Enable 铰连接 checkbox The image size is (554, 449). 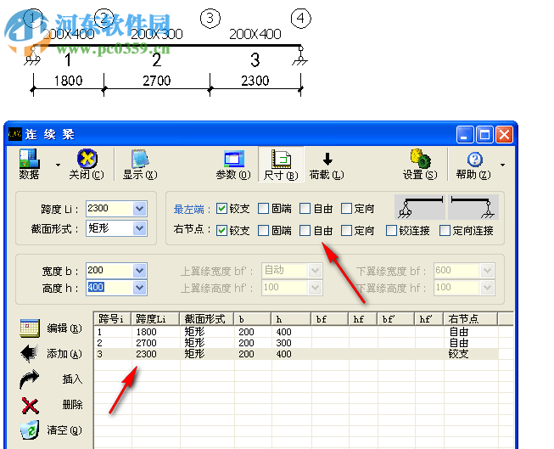point(391,231)
